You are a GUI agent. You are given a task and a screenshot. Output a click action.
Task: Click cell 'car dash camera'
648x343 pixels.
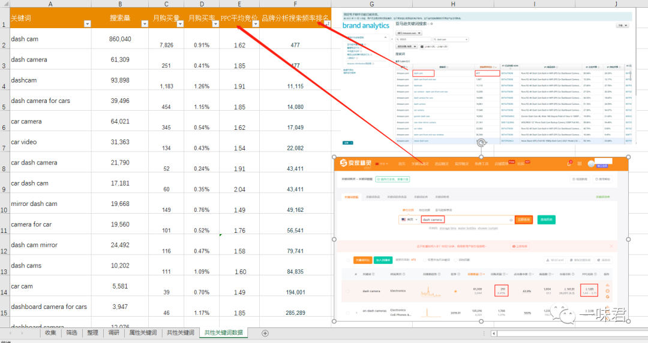click(50, 162)
